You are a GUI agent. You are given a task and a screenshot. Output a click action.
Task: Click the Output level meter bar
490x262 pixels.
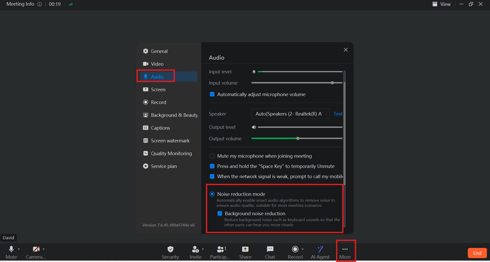click(x=300, y=127)
